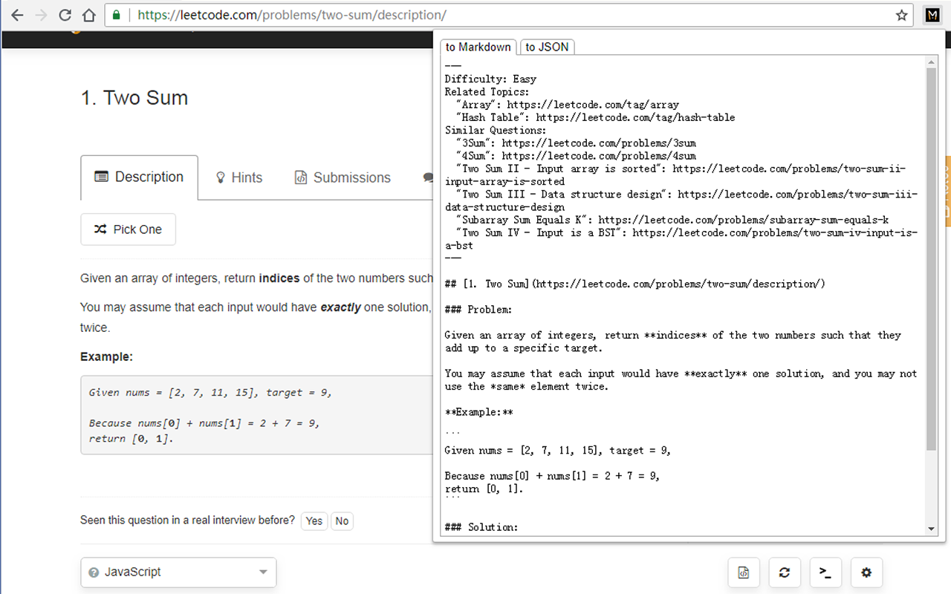Click the gear settings icon below the editor
Screen dimensions: 951x594
(866, 572)
